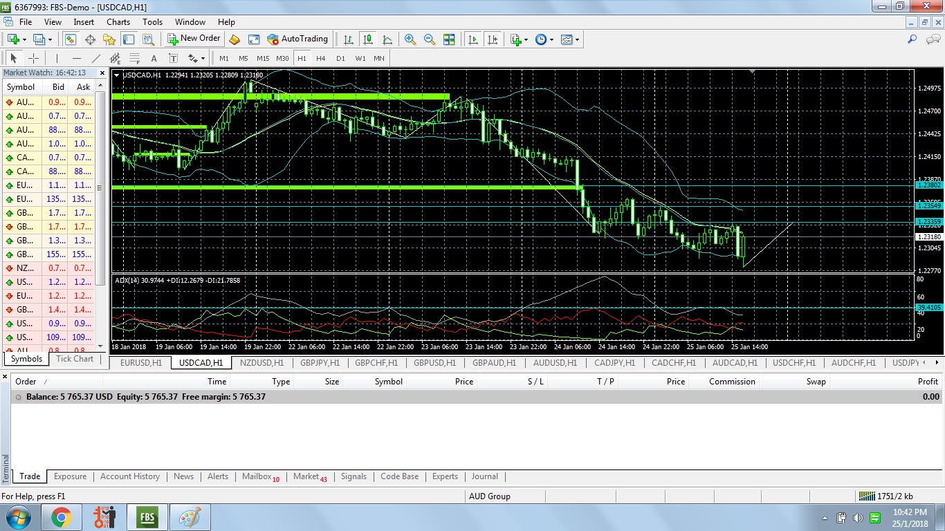Image resolution: width=945 pixels, height=531 pixels.
Task: Open the Charts menu
Action: [x=118, y=22]
